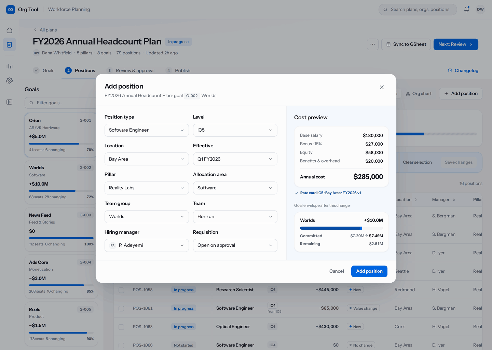Open the Team group dropdown
Viewport: 492px width, 350px height.
click(147, 217)
